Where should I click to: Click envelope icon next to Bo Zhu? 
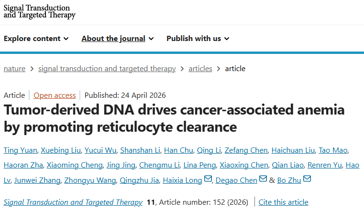(x=307, y=179)
